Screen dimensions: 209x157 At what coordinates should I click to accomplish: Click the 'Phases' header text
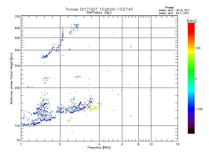[x=169, y=8]
